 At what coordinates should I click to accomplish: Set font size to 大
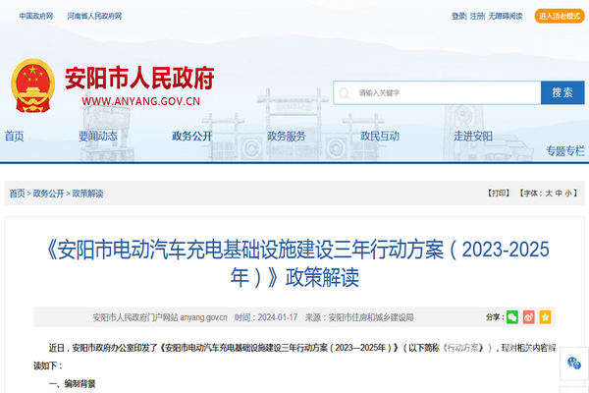[549, 194]
